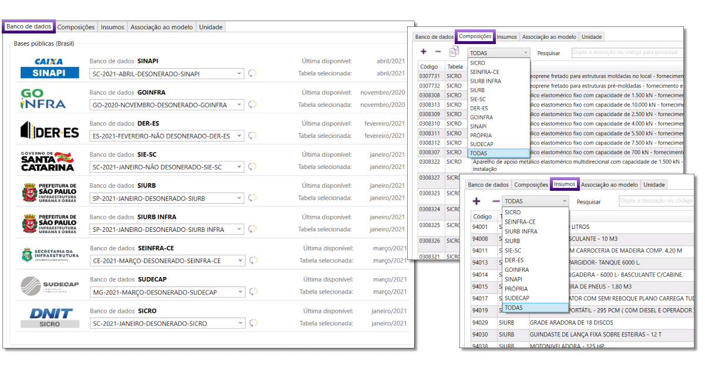
Task: Click plus icon in Insumos window
Action: (x=476, y=201)
